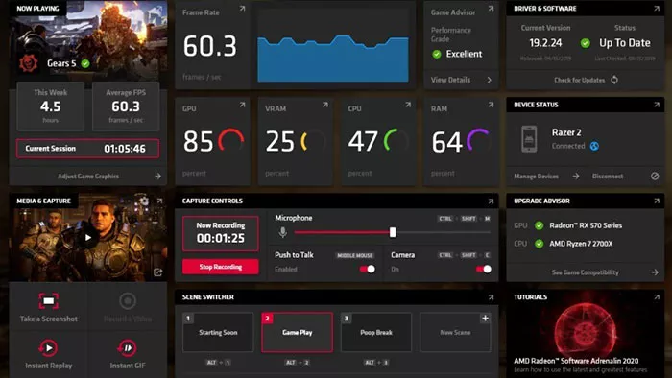
Task: Click the microphone icon in Capture Controls
Action: pyautogui.click(x=283, y=232)
